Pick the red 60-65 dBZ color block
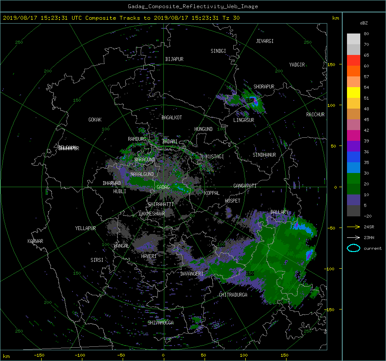The height and width of the screenshot is (361, 386). 353,60
